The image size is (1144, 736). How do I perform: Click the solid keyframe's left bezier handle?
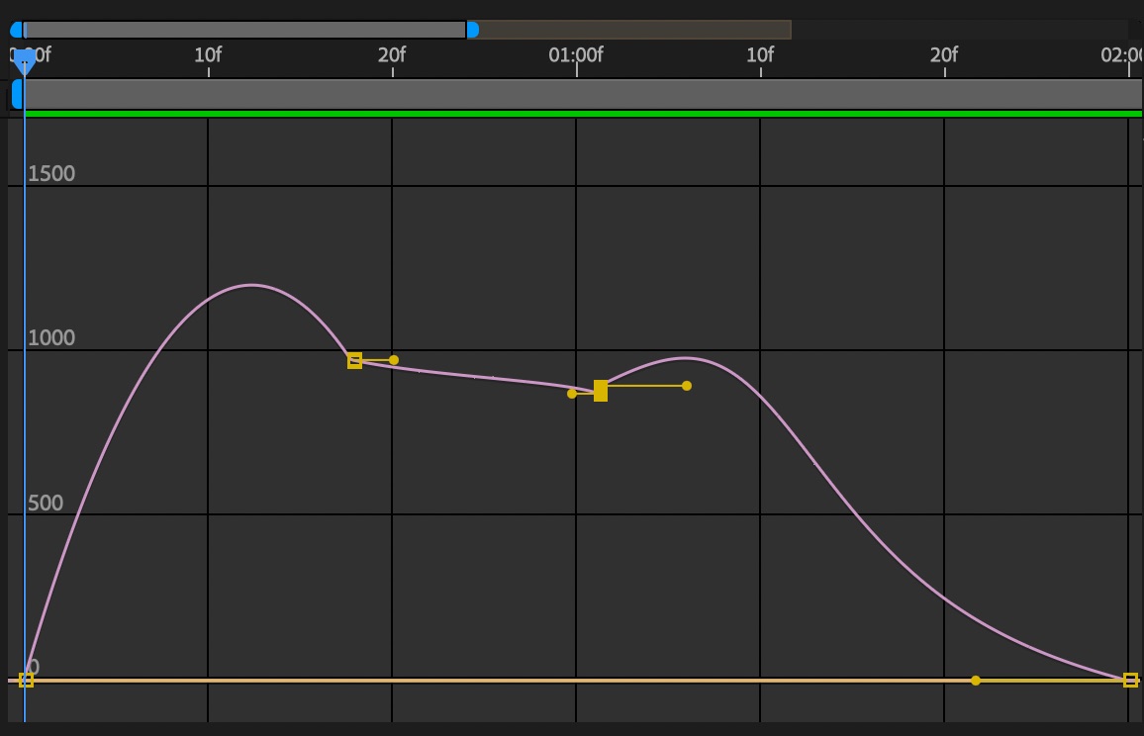pyautogui.click(x=572, y=394)
